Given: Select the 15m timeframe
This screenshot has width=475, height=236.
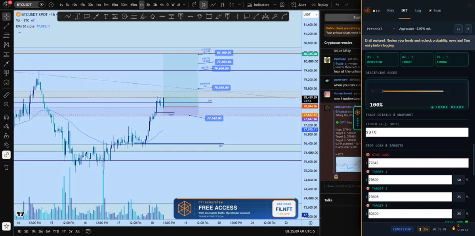Looking at the screenshot, I should pos(114,5).
